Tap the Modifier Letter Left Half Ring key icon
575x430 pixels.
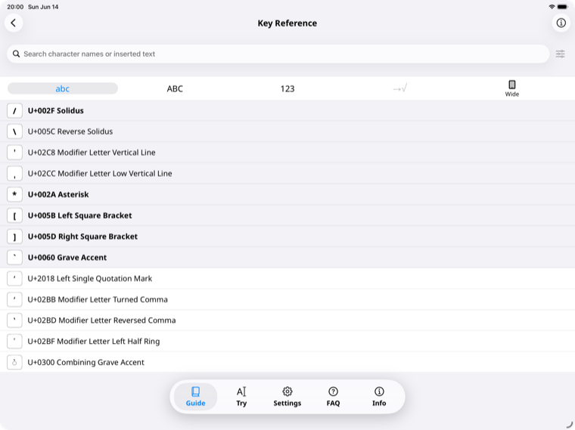pos(14,342)
